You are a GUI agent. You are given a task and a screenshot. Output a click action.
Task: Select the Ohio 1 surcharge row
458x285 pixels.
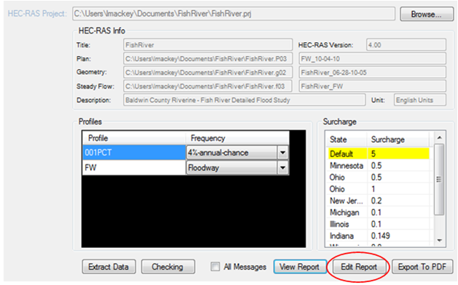[379, 189]
